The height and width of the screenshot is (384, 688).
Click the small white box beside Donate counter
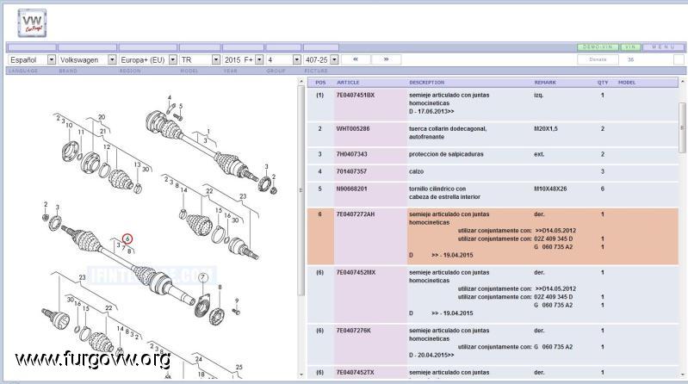(x=679, y=59)
